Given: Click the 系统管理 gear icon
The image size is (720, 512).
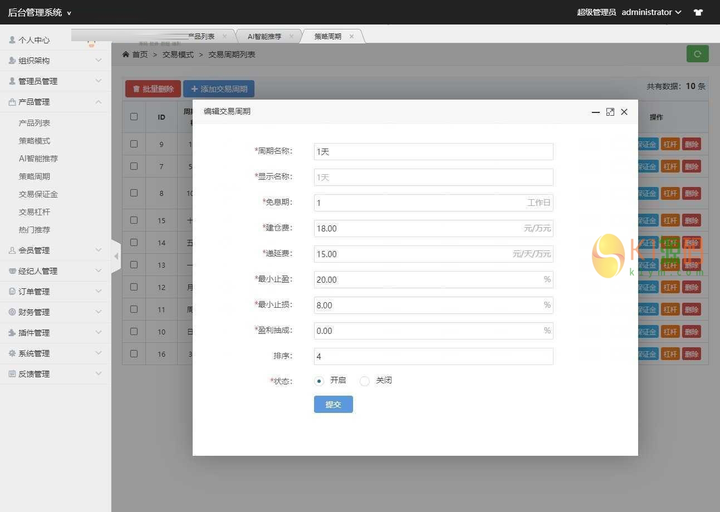Looking at the screenshot, I should (12, 353).
